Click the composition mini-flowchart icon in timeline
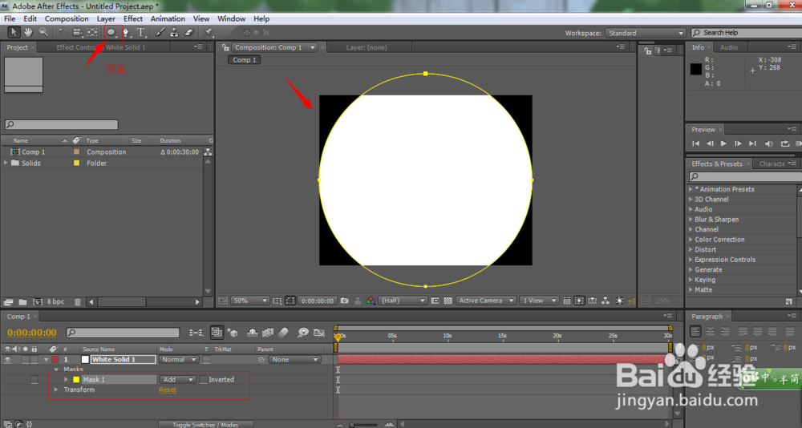This screenshot has width=802, height=428. click(x=196, y=333)
